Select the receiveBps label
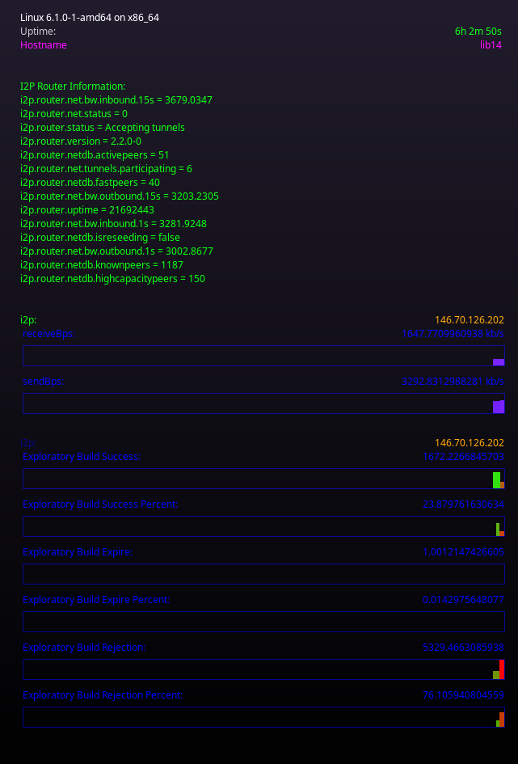Screen dimensions: 518x764 48,334
